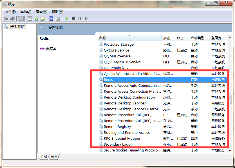Toggle the show/hide console tree icon
The height and width of the screenshot is (168, 235).
21,19
